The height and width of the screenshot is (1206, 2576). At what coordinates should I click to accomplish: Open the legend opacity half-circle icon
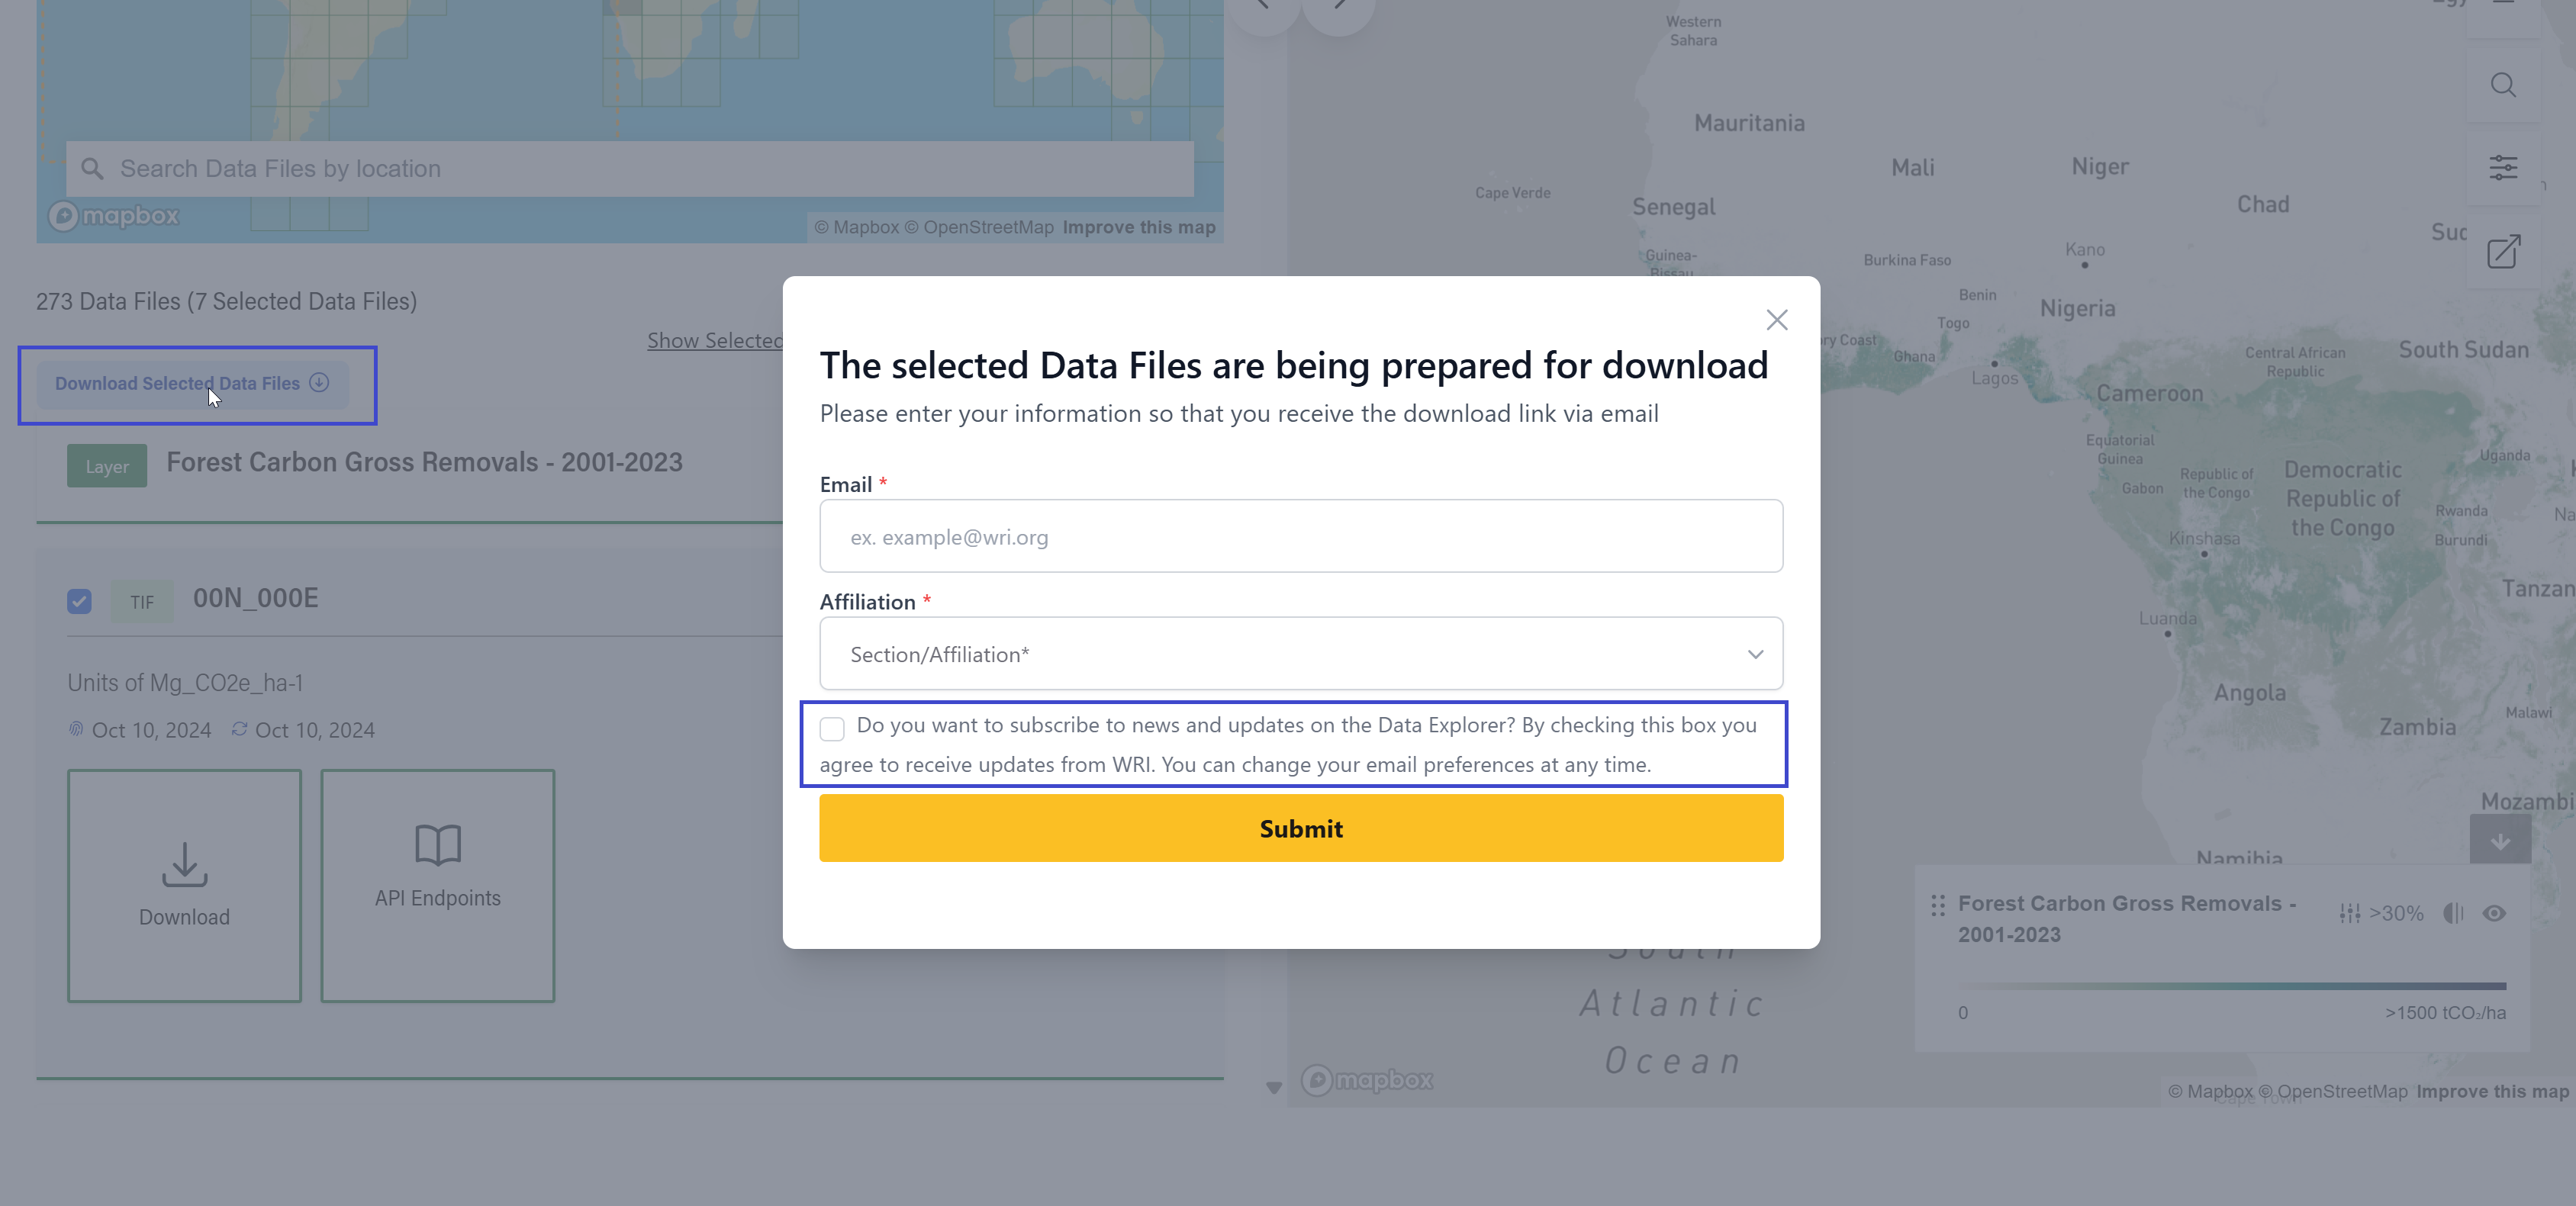click(x=2452, y=913)
